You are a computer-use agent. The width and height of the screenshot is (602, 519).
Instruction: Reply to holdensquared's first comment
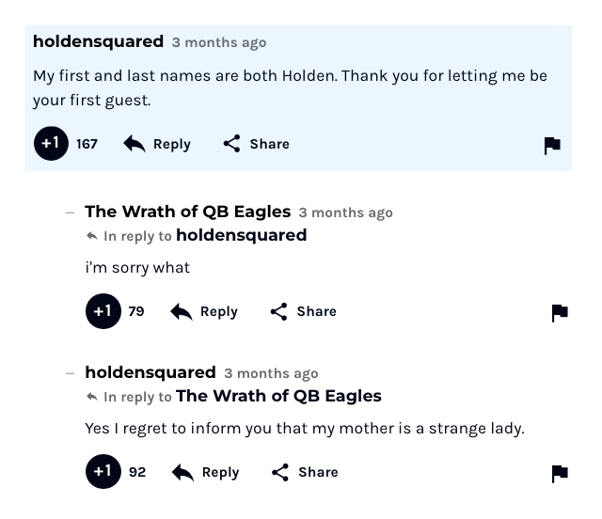pos(157,144)
